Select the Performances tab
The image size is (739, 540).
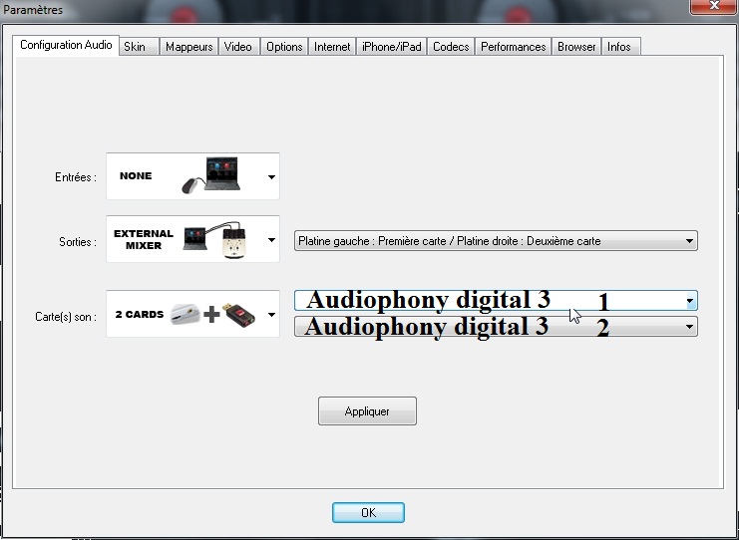point(514,47)
